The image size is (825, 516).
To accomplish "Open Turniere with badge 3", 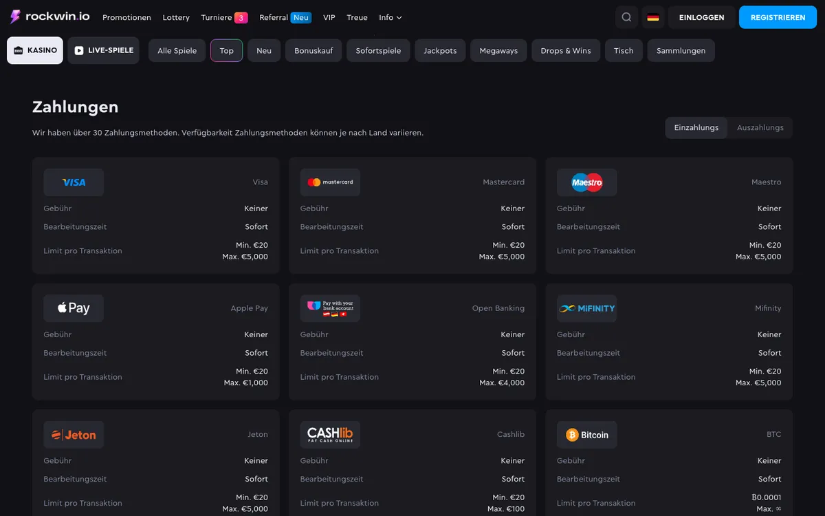I will [224, 17].
